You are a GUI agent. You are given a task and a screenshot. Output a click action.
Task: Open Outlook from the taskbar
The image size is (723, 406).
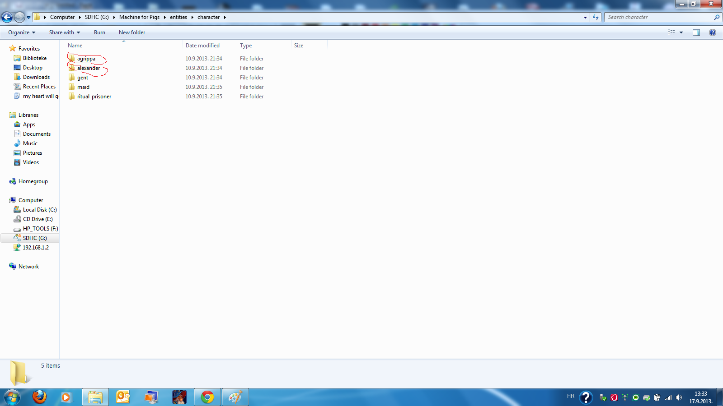click(x=123, y=397)
